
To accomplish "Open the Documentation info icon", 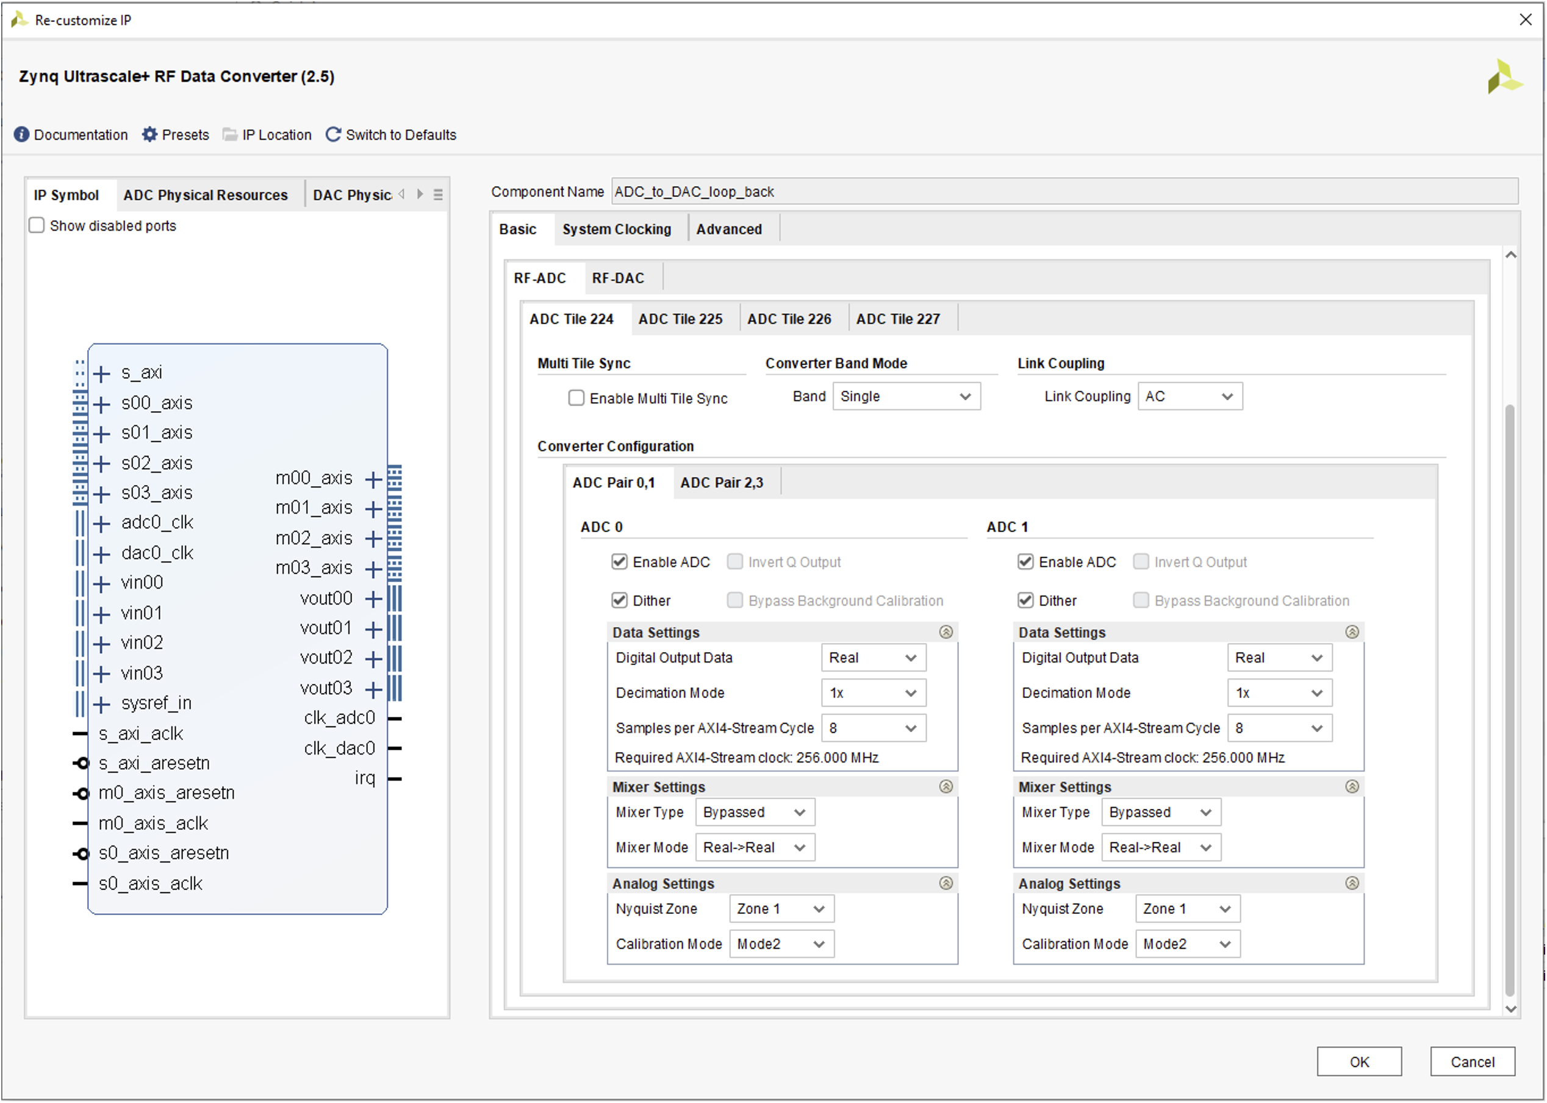I will (x=22, y=134).
